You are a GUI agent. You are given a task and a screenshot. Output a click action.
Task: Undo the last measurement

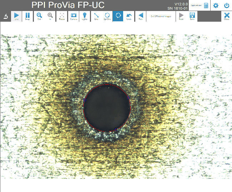[x=129, y=16]
